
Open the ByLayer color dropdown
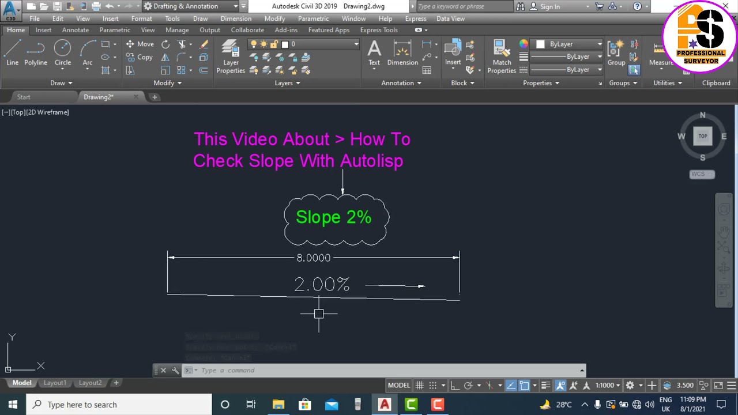coord(568,44)
